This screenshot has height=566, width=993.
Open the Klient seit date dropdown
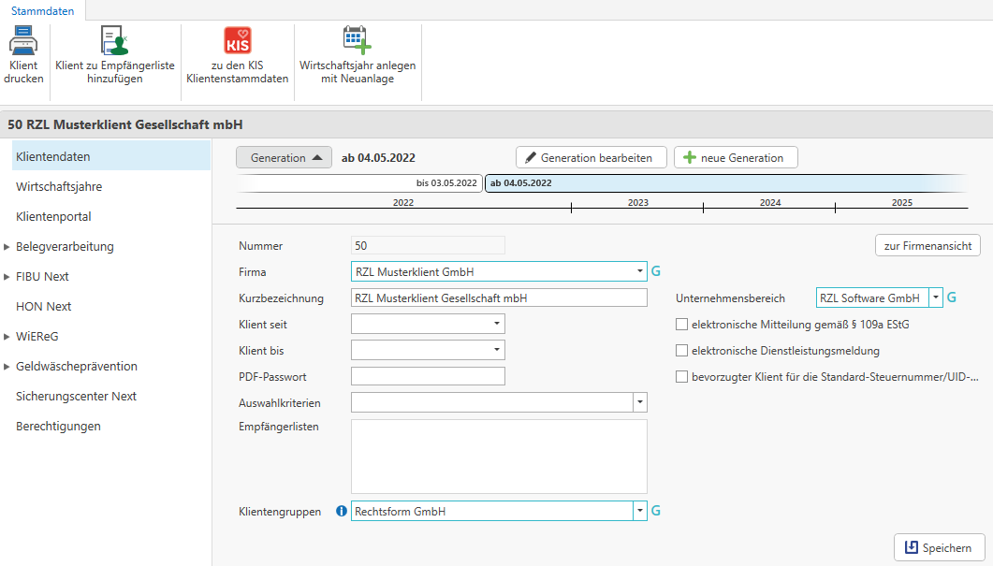(496, 324)
